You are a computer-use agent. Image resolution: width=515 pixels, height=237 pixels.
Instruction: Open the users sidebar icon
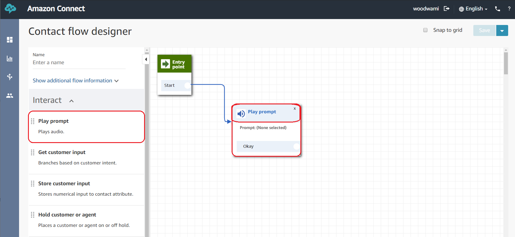pyautogui.click(x=10, y=96)
